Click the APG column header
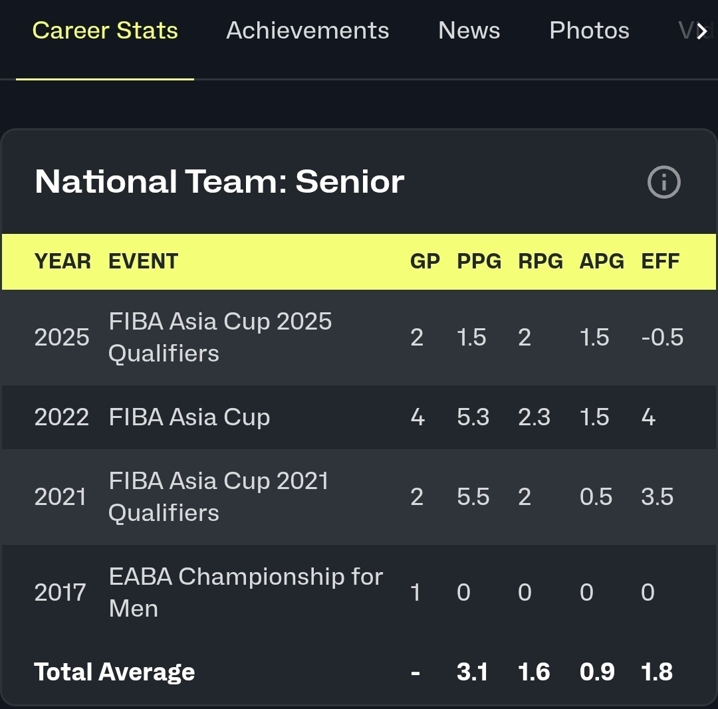The height and width of the screenshot is (709, 718). tap(602, 261)
